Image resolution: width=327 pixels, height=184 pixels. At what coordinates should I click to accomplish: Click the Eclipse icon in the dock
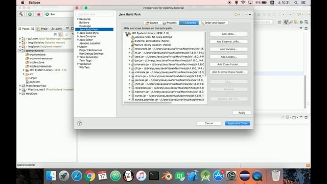coord(244,176)
